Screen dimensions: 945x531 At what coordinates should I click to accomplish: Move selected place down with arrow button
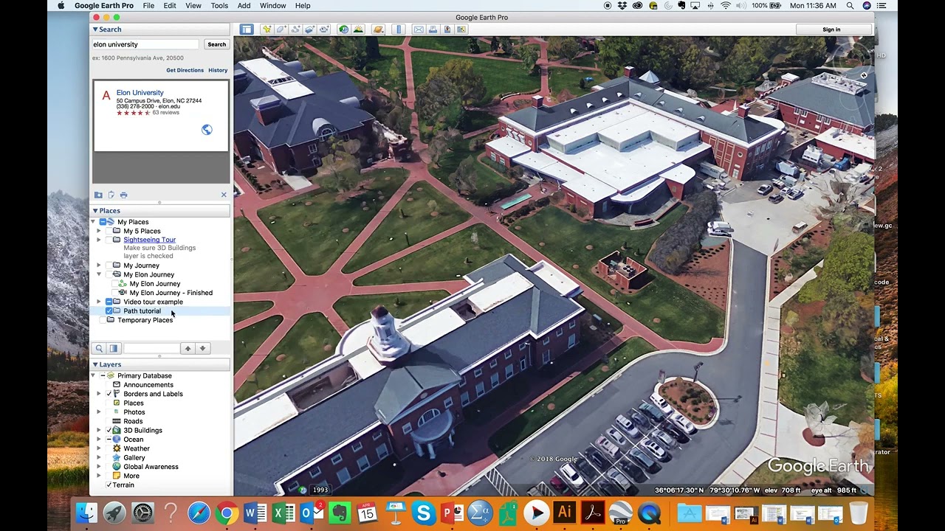202,348
